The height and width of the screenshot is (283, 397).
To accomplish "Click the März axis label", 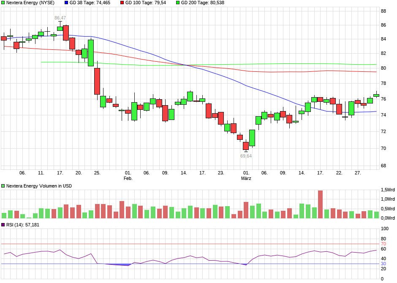I will [247, 178].
